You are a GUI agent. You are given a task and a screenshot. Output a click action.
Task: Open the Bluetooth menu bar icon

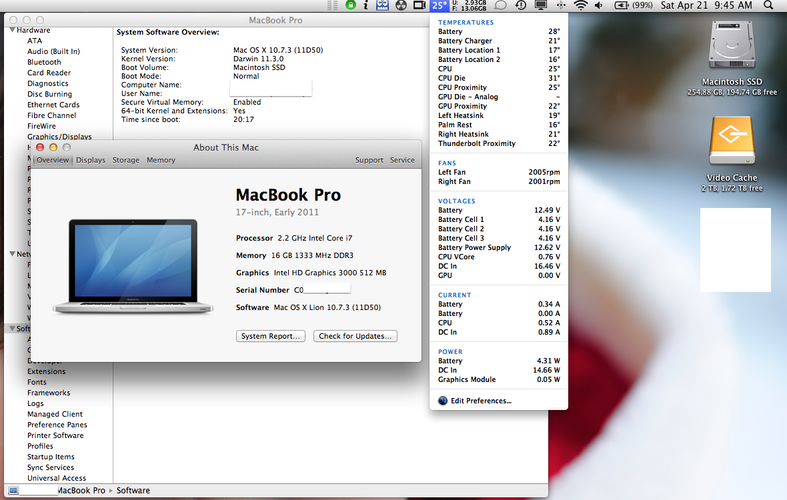click(x=561, y=5)
